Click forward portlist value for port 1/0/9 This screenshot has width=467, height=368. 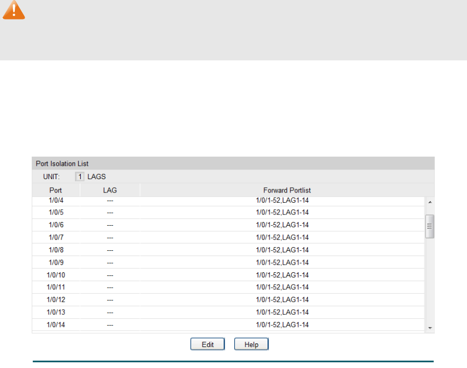tap(282, 263)
